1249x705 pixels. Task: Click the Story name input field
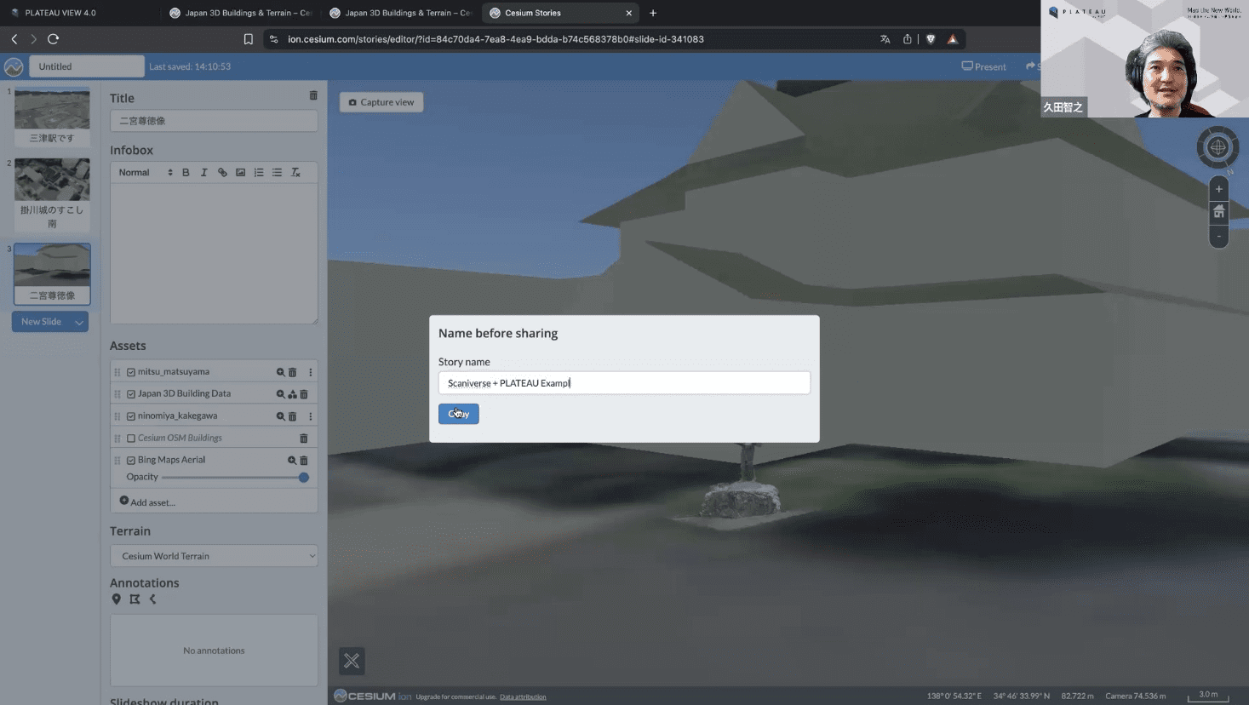click(623, 383)
